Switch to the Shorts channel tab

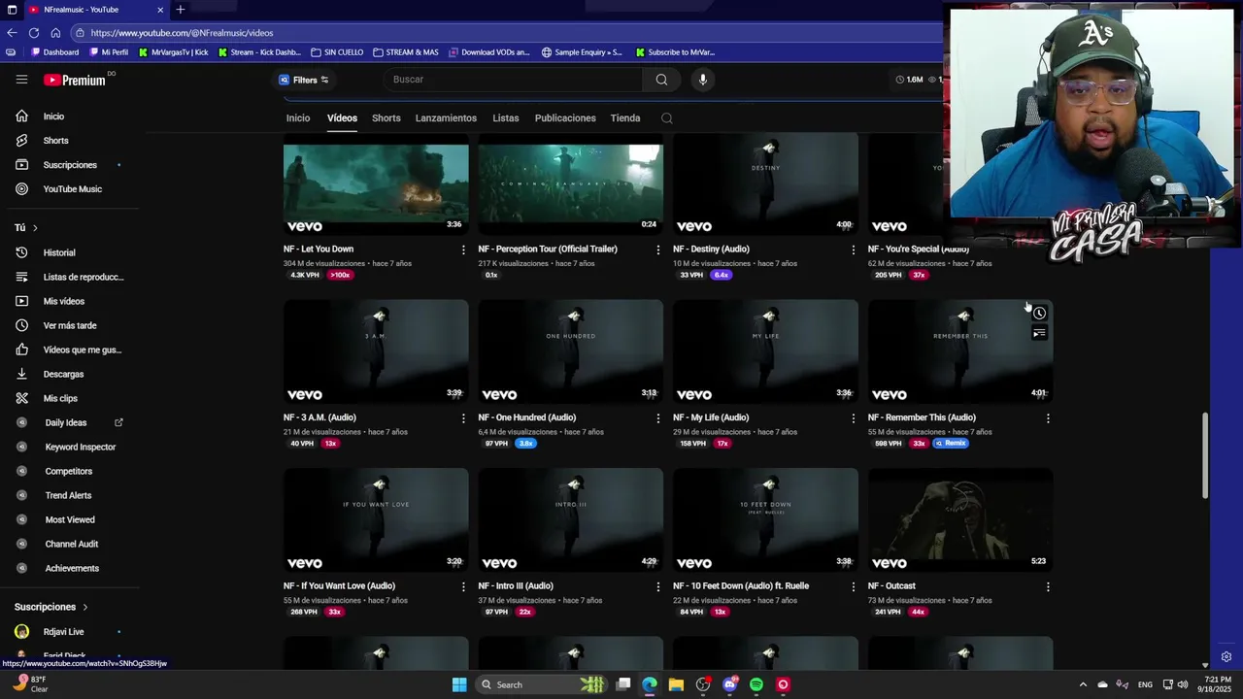tap(386, 118)
